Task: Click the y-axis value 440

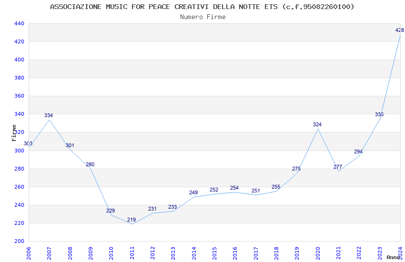Action: [x=20, y=23]
